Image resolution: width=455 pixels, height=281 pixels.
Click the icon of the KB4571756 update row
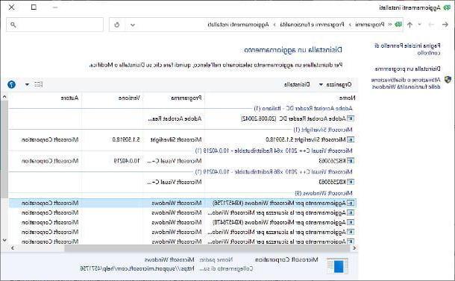(x=351, y=203)
